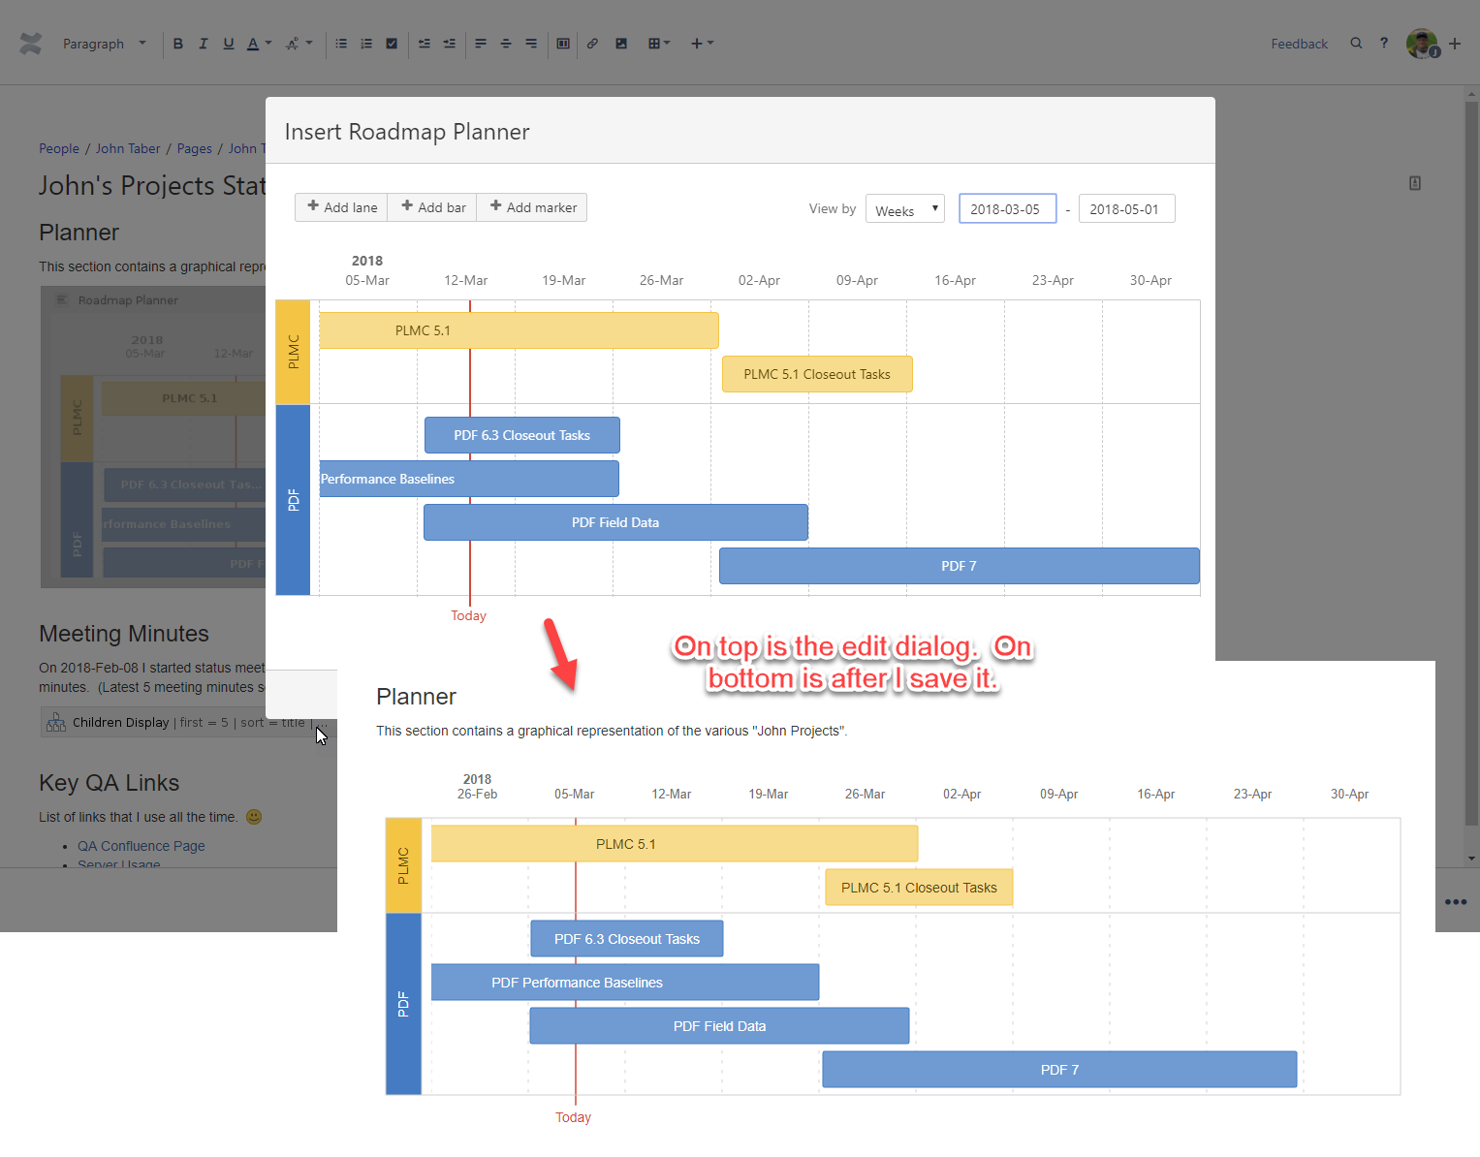Insert a numbered list
This screenshot has height=1157, width=1480.
(x=366, y=44)
